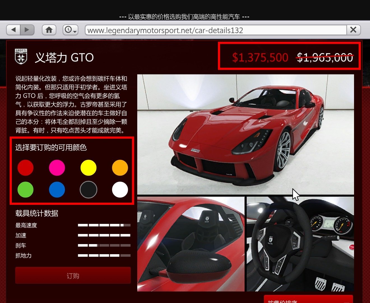Click the 刹车 stat label
Image resolution: width=370 pixels, height=303 pixels.
tap(21, 245)
